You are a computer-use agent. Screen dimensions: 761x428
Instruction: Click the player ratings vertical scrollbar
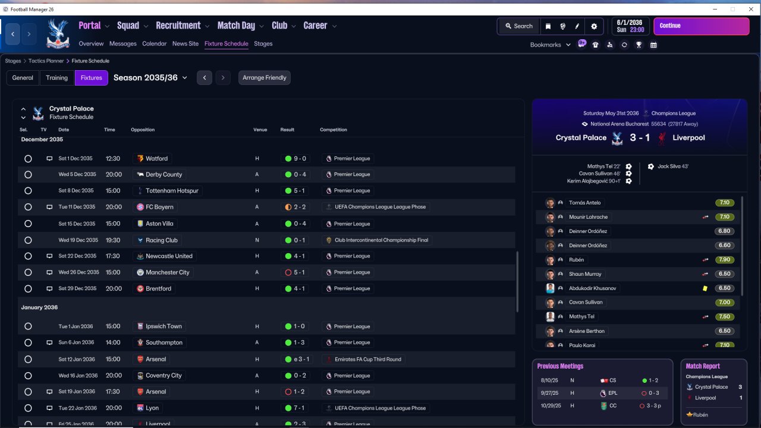point(743,245)
